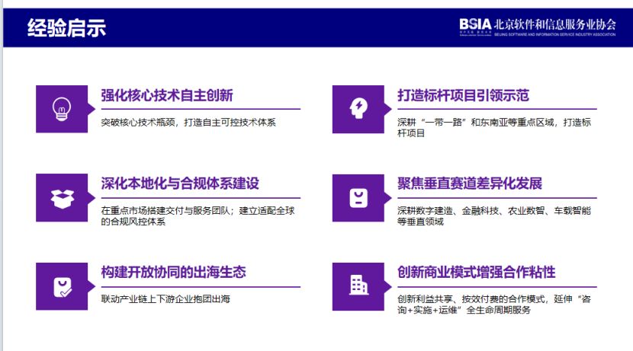Select text 突破核心技术瓶颈 description
This screenshot has height=351, width=633.
point(188,122)
